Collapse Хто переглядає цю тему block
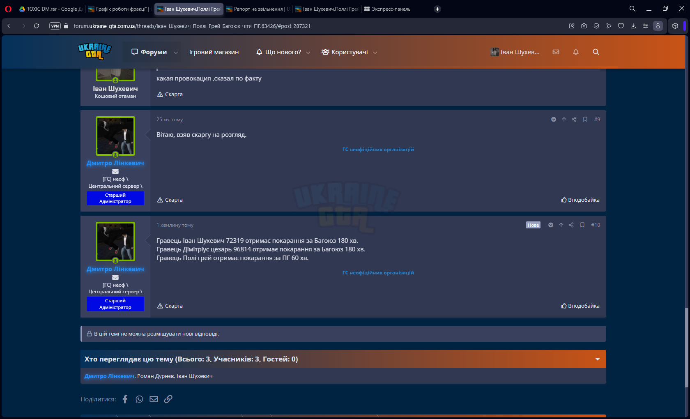Image resolution: width=690 pixels, height=419 pixels. pyautogui.click(x=598, y=359)
